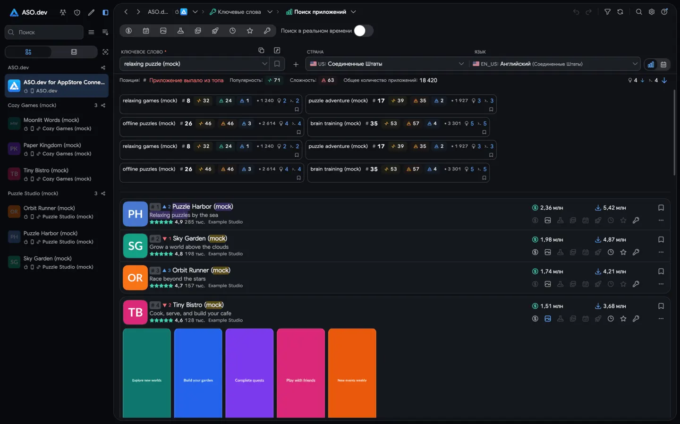Viewport: 680px width, 424px height.
Task: Switch to the calendar view mode
Action: click(663, 64)
